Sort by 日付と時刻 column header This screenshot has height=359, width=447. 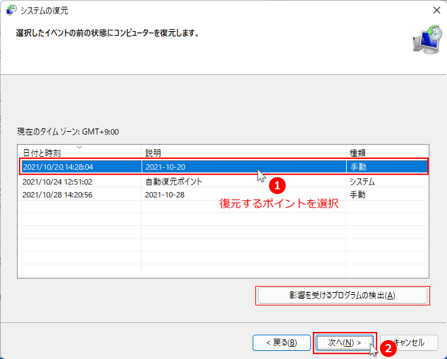click(x=79, y=153)
